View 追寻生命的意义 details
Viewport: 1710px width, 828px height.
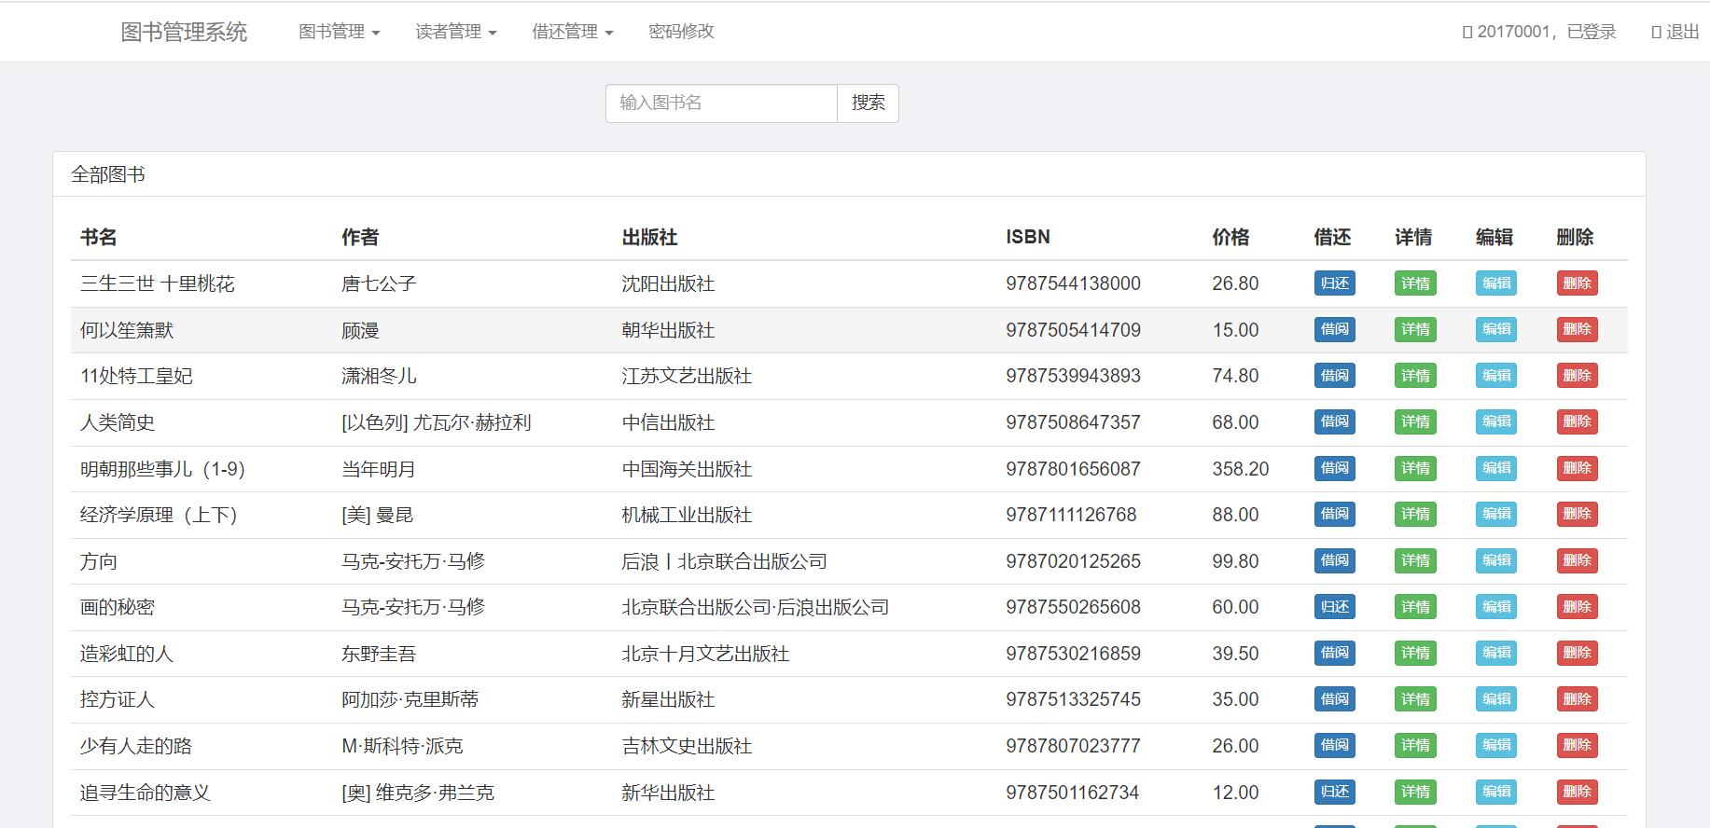tap(1415, 792)
